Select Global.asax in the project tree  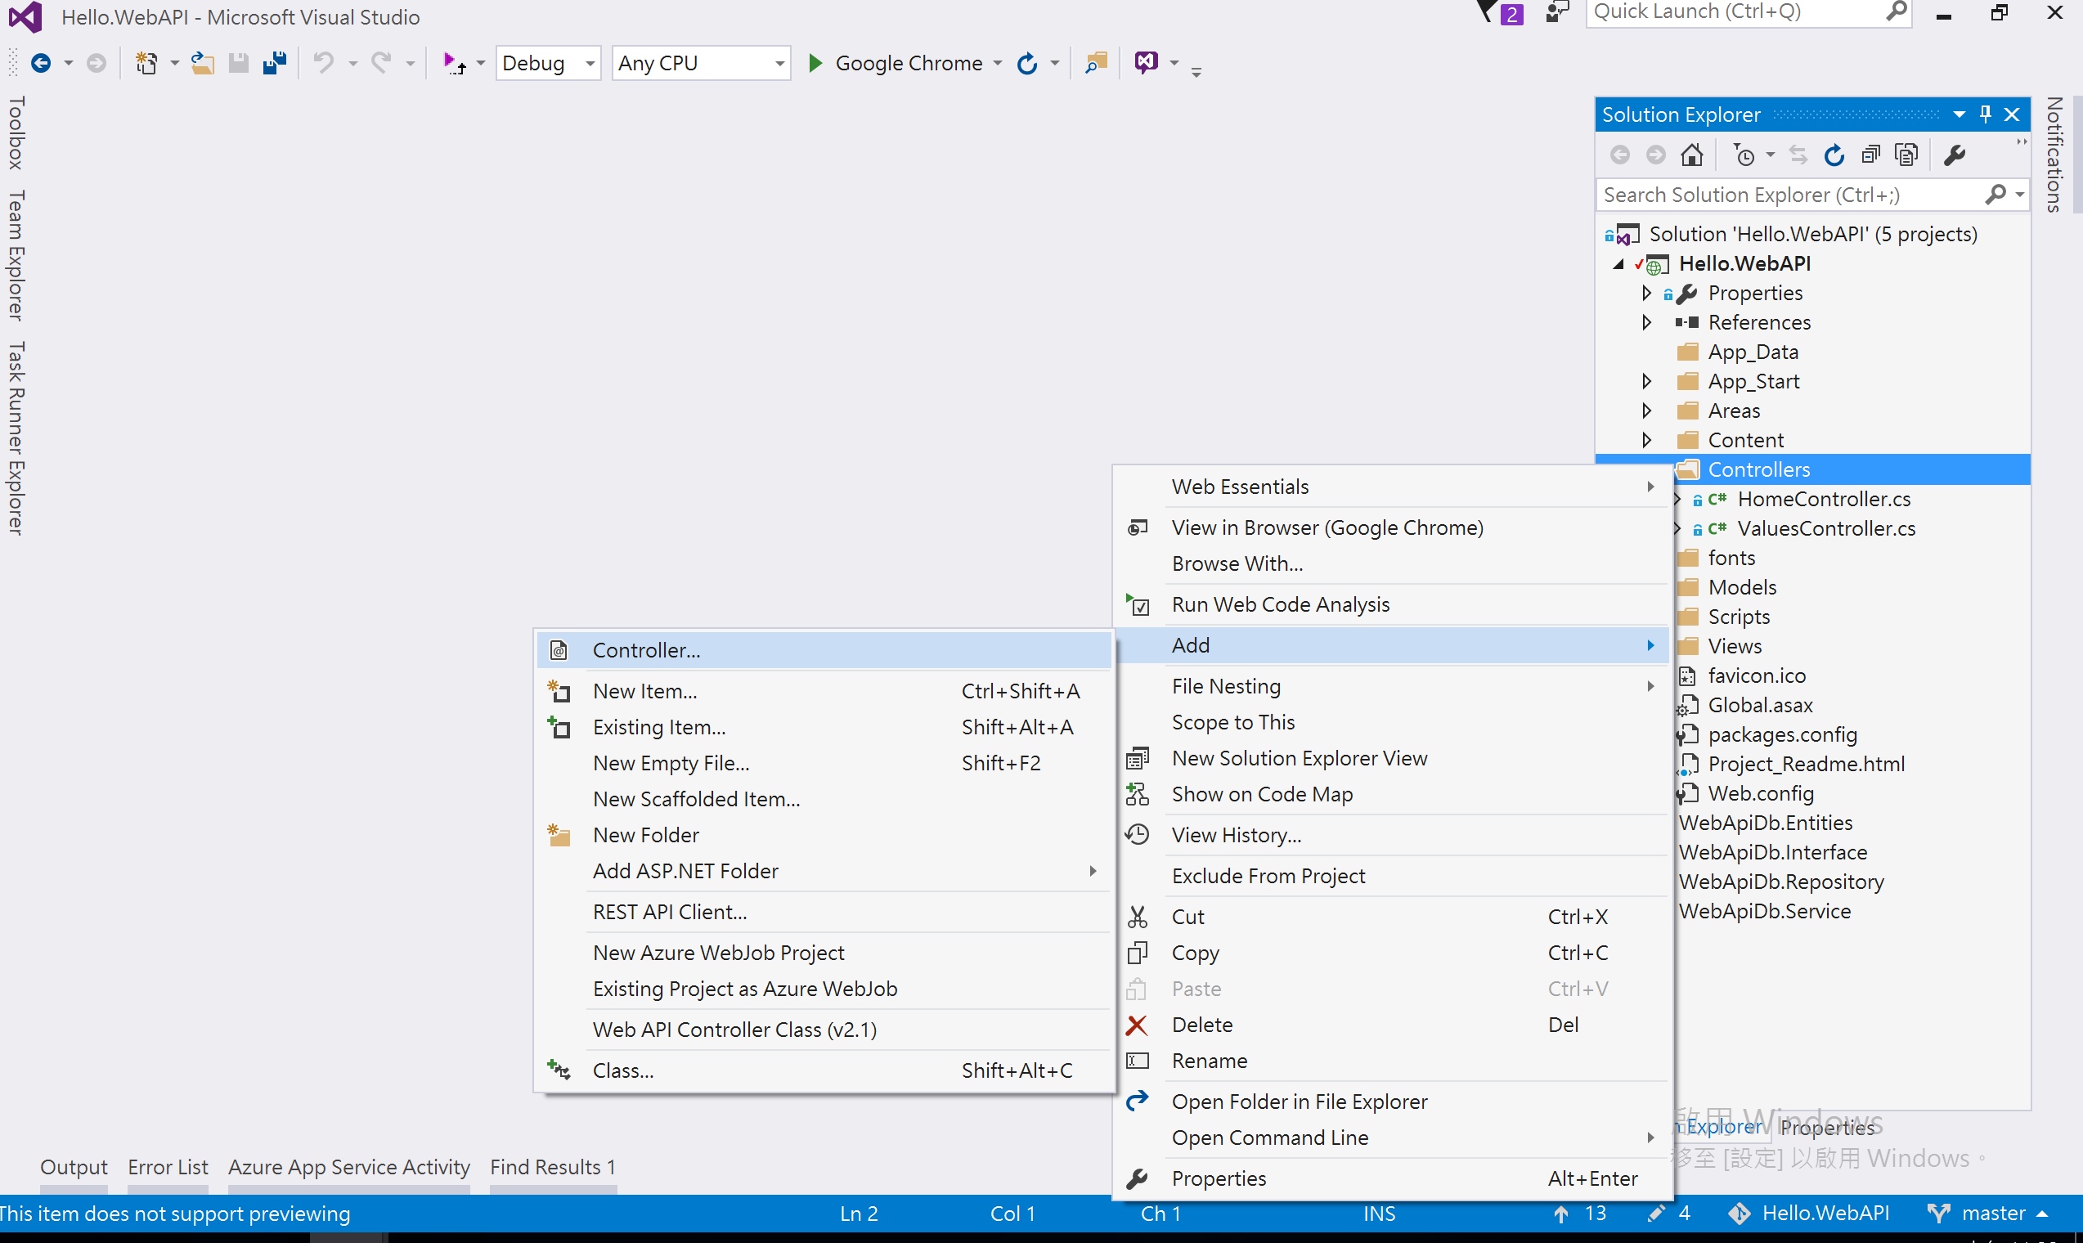coord(1760,705)
